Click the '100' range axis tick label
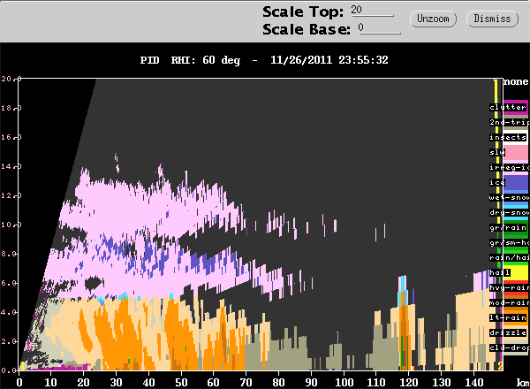530x389 pixels. pos(344,383)
